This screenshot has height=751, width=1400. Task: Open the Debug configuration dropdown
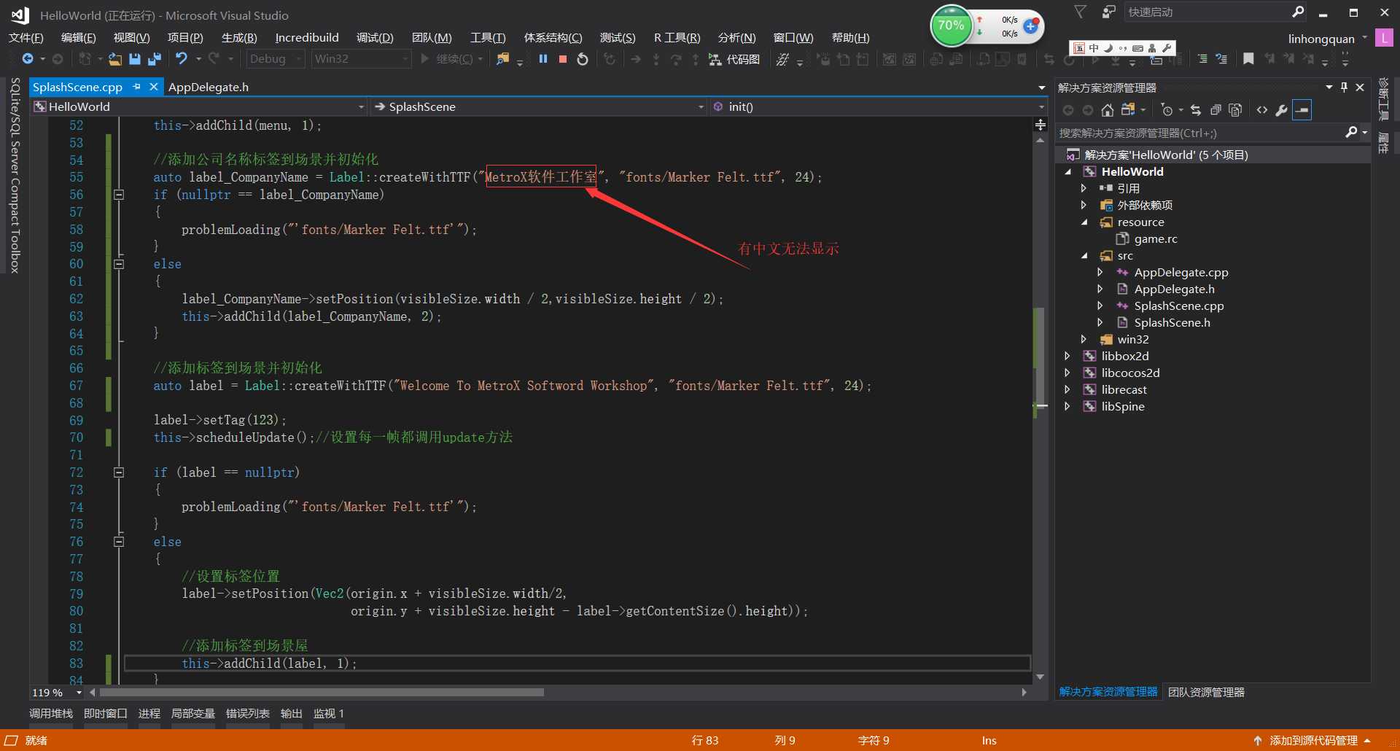[276, 59]
